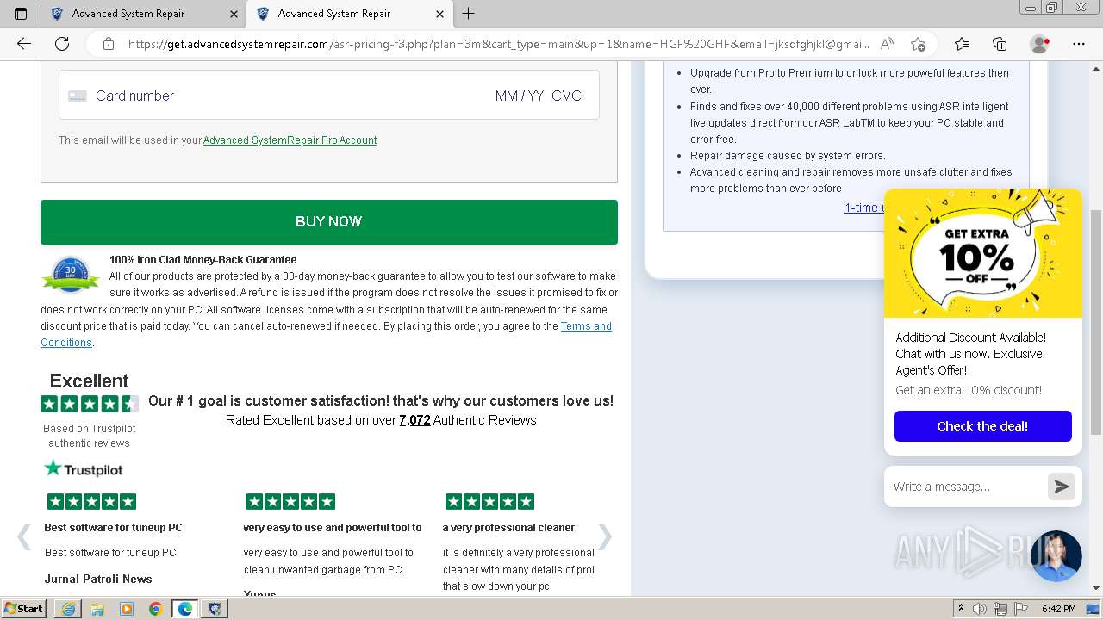
Task: Open File Explorer from taskbar
Action: (97, 609)
